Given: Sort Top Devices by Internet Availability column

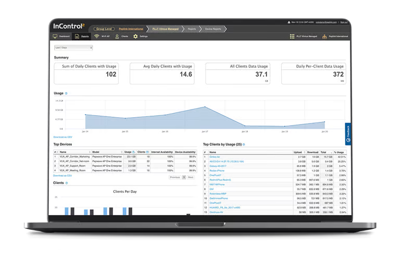Looking at the screenshot, I should point(162,152).
